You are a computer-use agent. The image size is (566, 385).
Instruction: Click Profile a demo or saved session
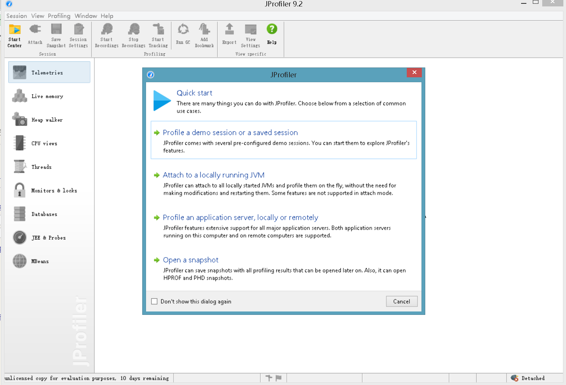click(x=230, y=132)
